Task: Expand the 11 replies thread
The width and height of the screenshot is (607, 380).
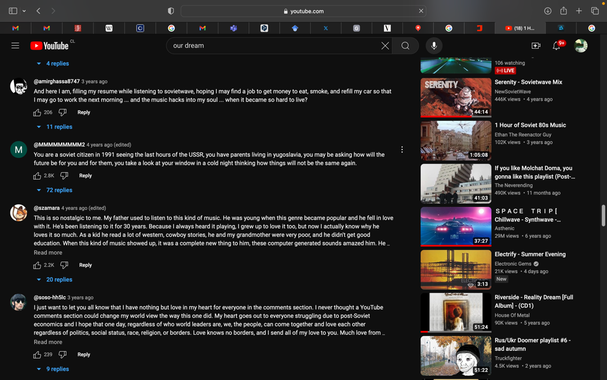Action: tap(54, 127)
